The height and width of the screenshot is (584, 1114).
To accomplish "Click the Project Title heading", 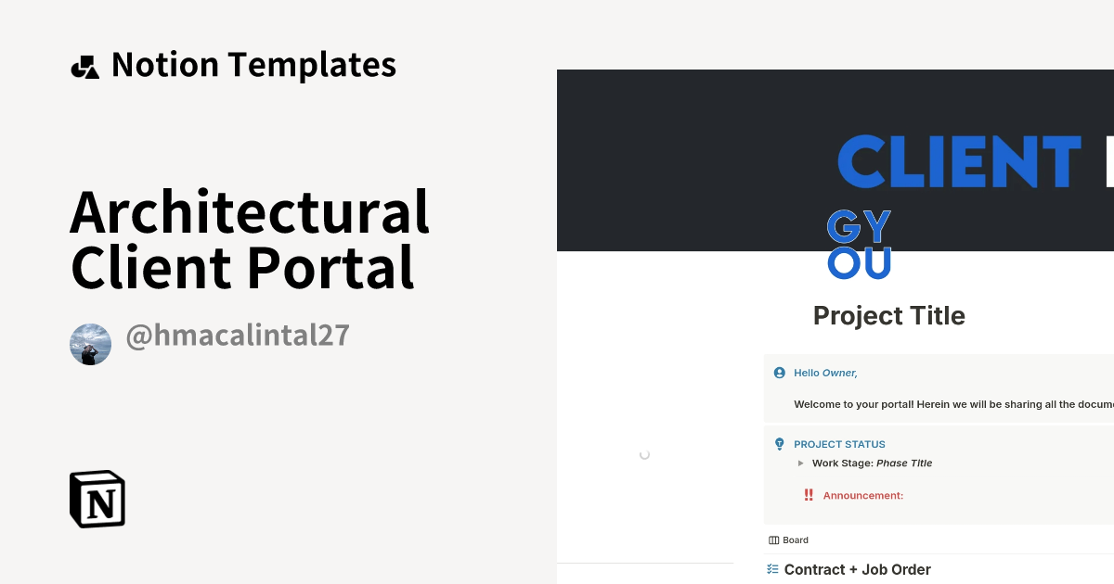I will click(x=888, y=315).
